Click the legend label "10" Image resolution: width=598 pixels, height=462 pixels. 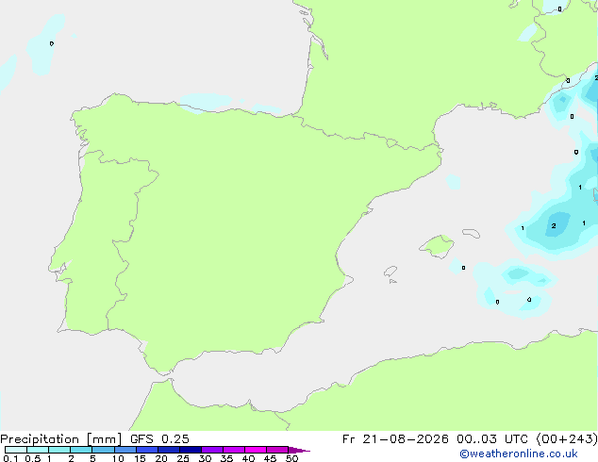point(118,458)
